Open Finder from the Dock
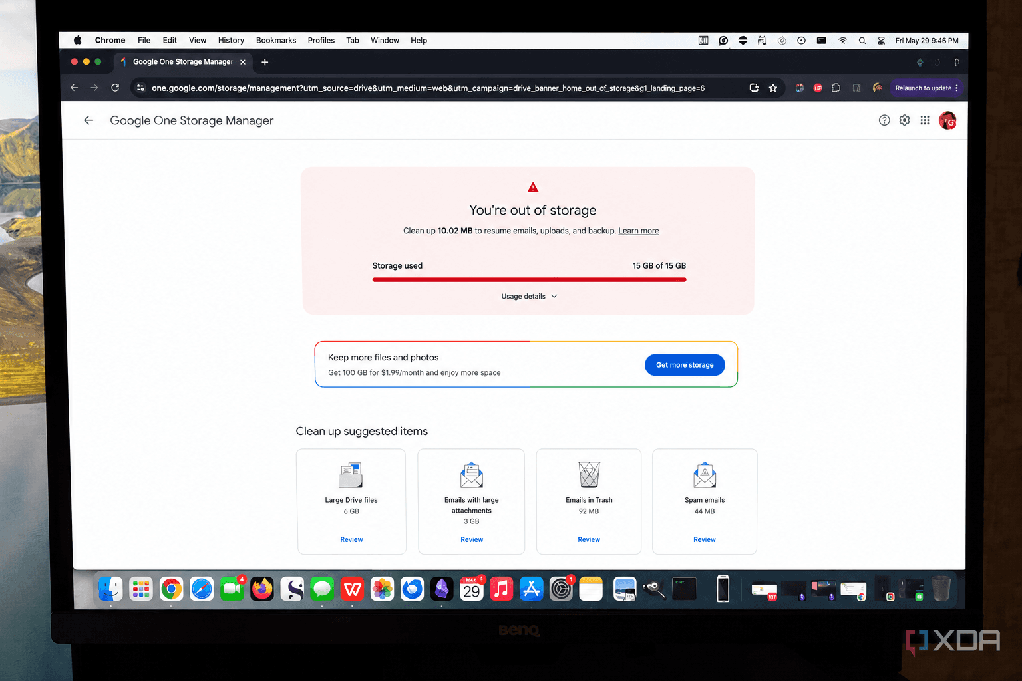 coord(110,589)
